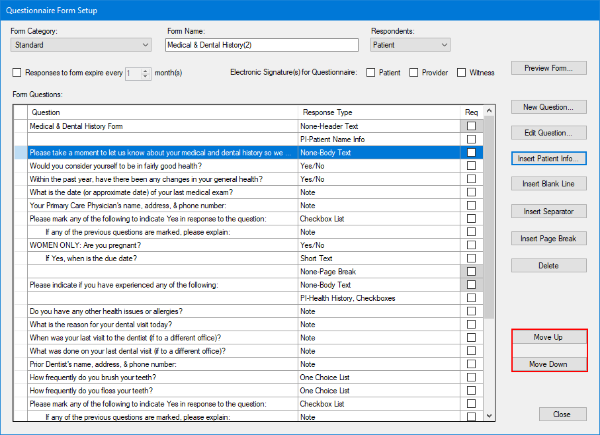Close the Questionnaire Form Setup window
Screen dimensions: 600x435
click(x=562, y=414)
